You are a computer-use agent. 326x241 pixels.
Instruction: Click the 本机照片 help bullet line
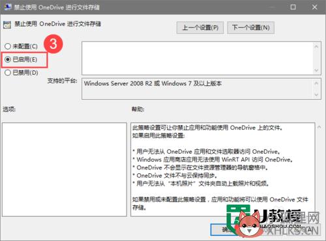pos(201,184)
